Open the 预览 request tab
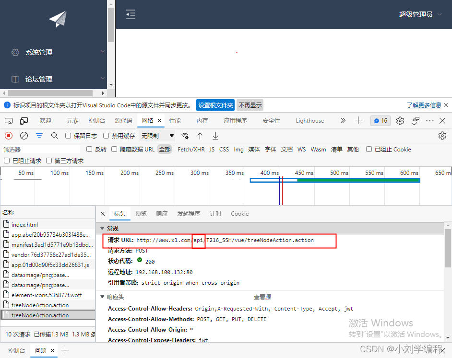 coord(141,214)
